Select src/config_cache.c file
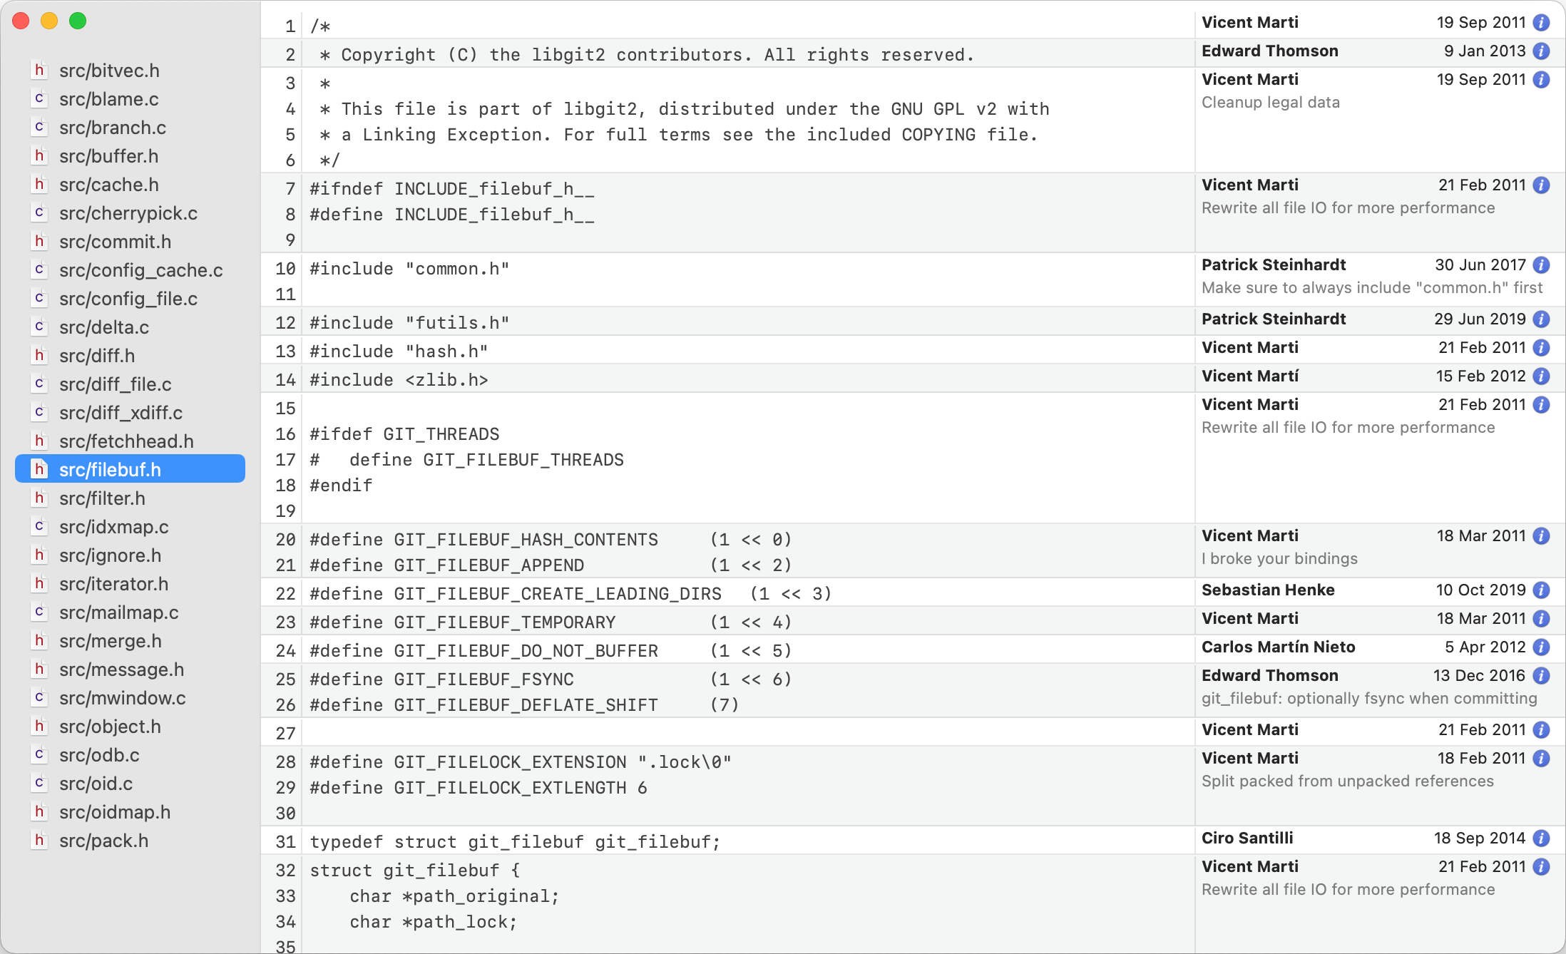1566x954 pixels. [140, 270]
